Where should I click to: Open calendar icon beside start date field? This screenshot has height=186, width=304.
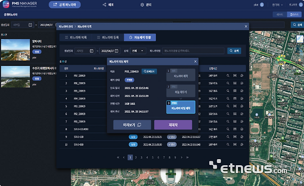91,51
